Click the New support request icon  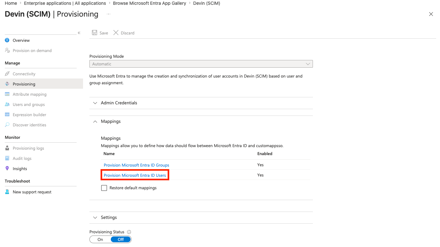(x=7, y=192)
